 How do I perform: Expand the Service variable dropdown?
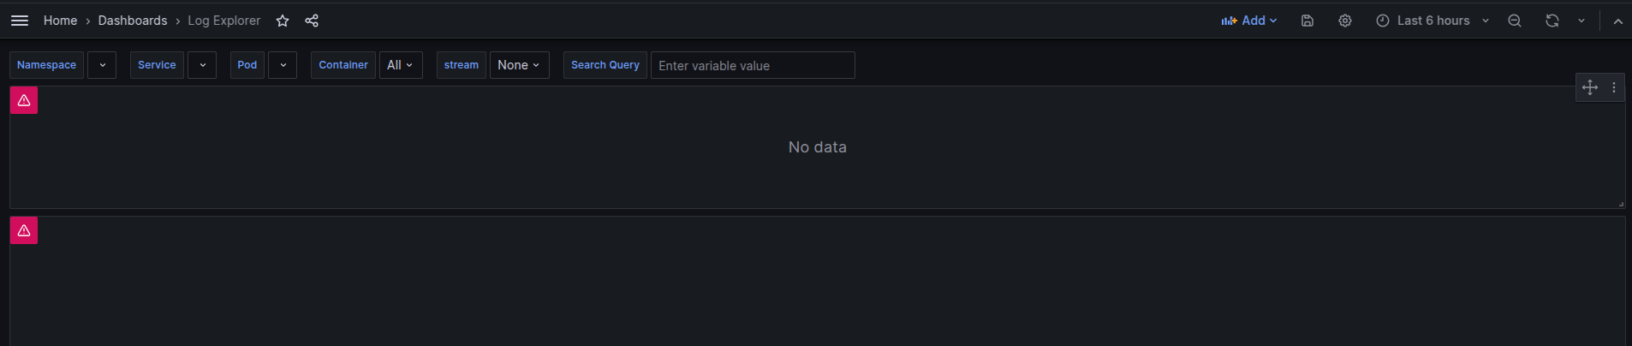click(202, 65)
